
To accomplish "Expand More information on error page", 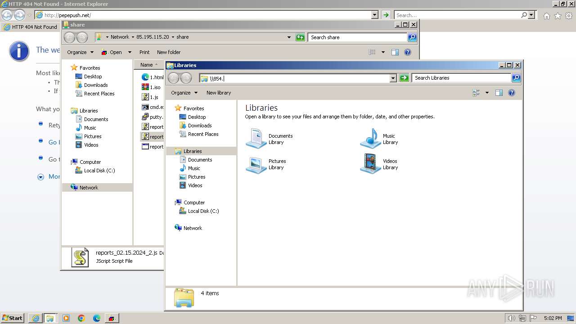I will [49, 176].
